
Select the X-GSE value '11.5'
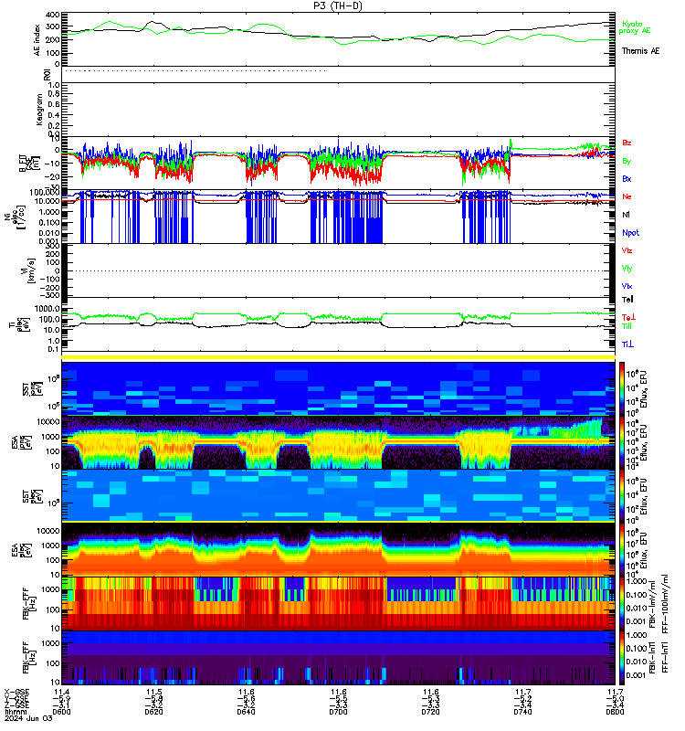153,692
